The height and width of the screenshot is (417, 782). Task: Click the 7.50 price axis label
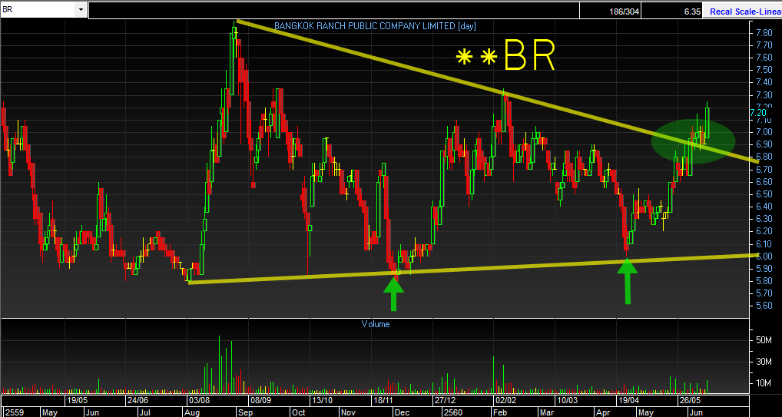click(x=764, y=70)
